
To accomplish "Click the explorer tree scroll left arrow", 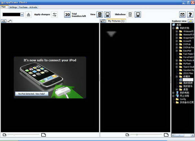I will tap(173, 135).
